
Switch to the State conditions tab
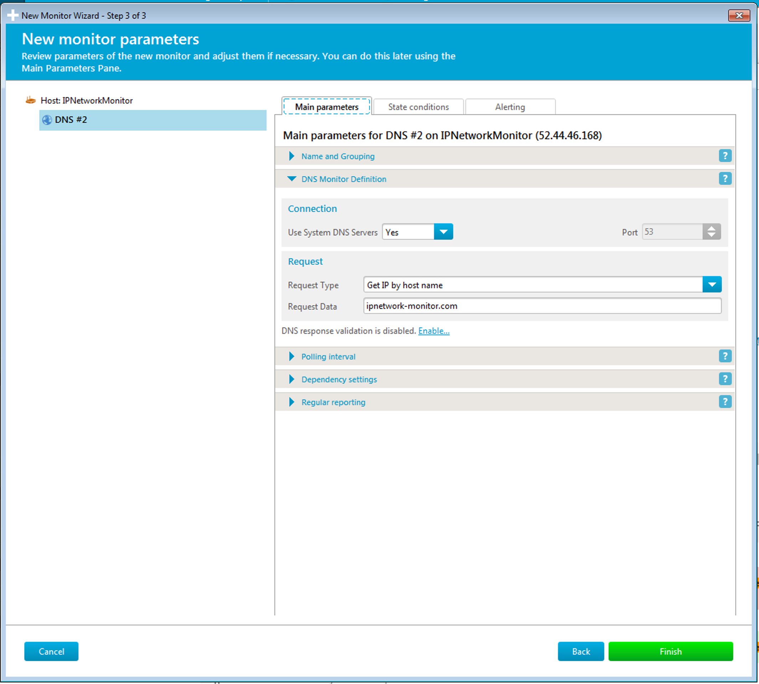click(x=418, y=107)
